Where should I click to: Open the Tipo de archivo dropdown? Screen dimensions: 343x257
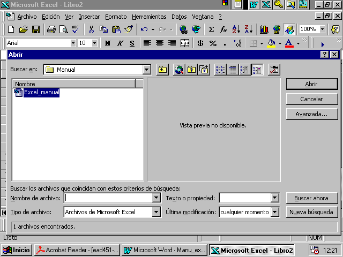coord(156,212)
